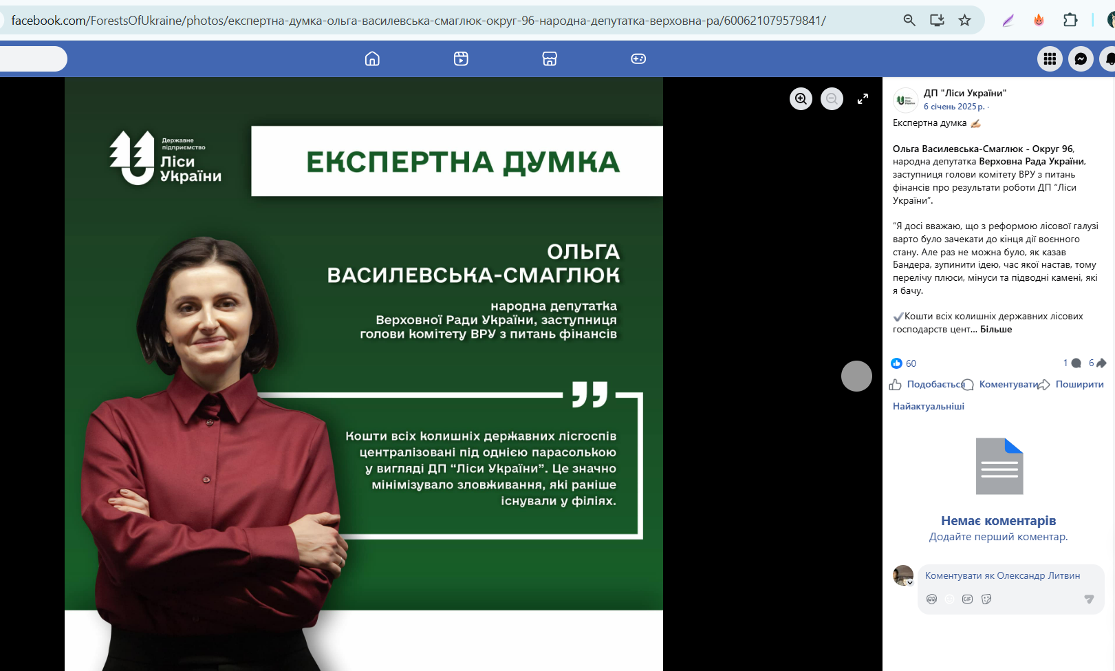Image resolution: width=1115 pixels, height=671 pixels.
Task: Switch to the Video tab
Action: [461, 58]
